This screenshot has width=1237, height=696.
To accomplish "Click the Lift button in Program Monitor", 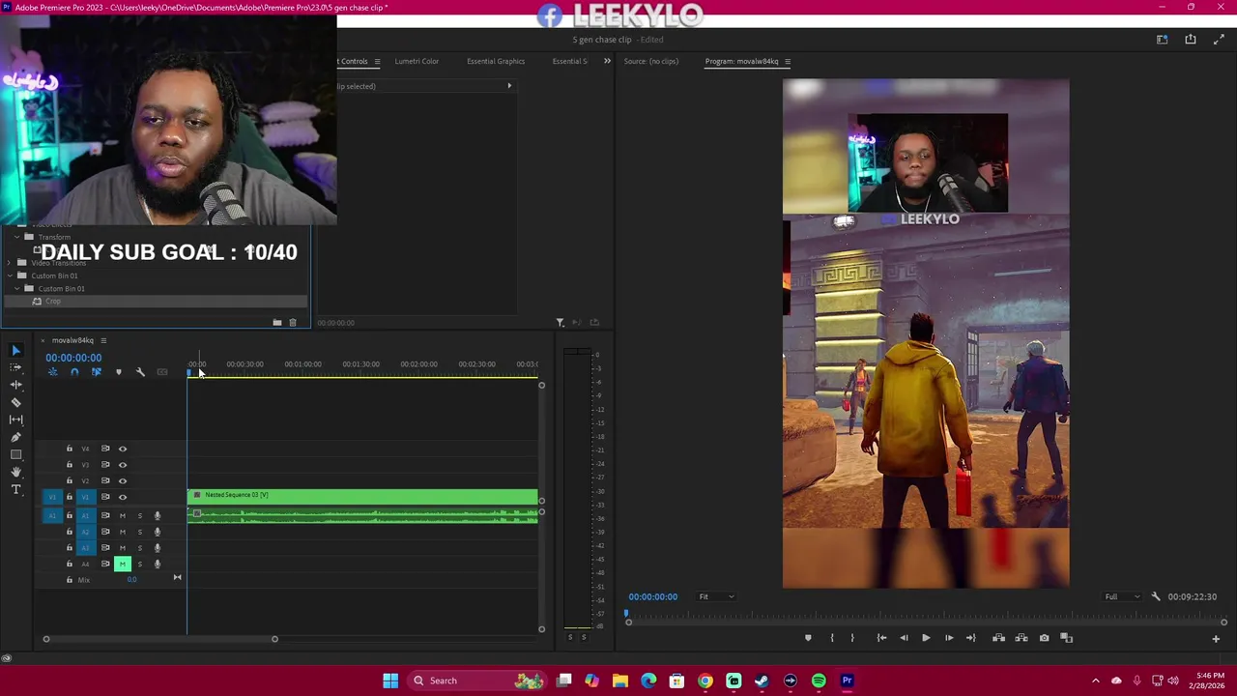I will [998, 638].
